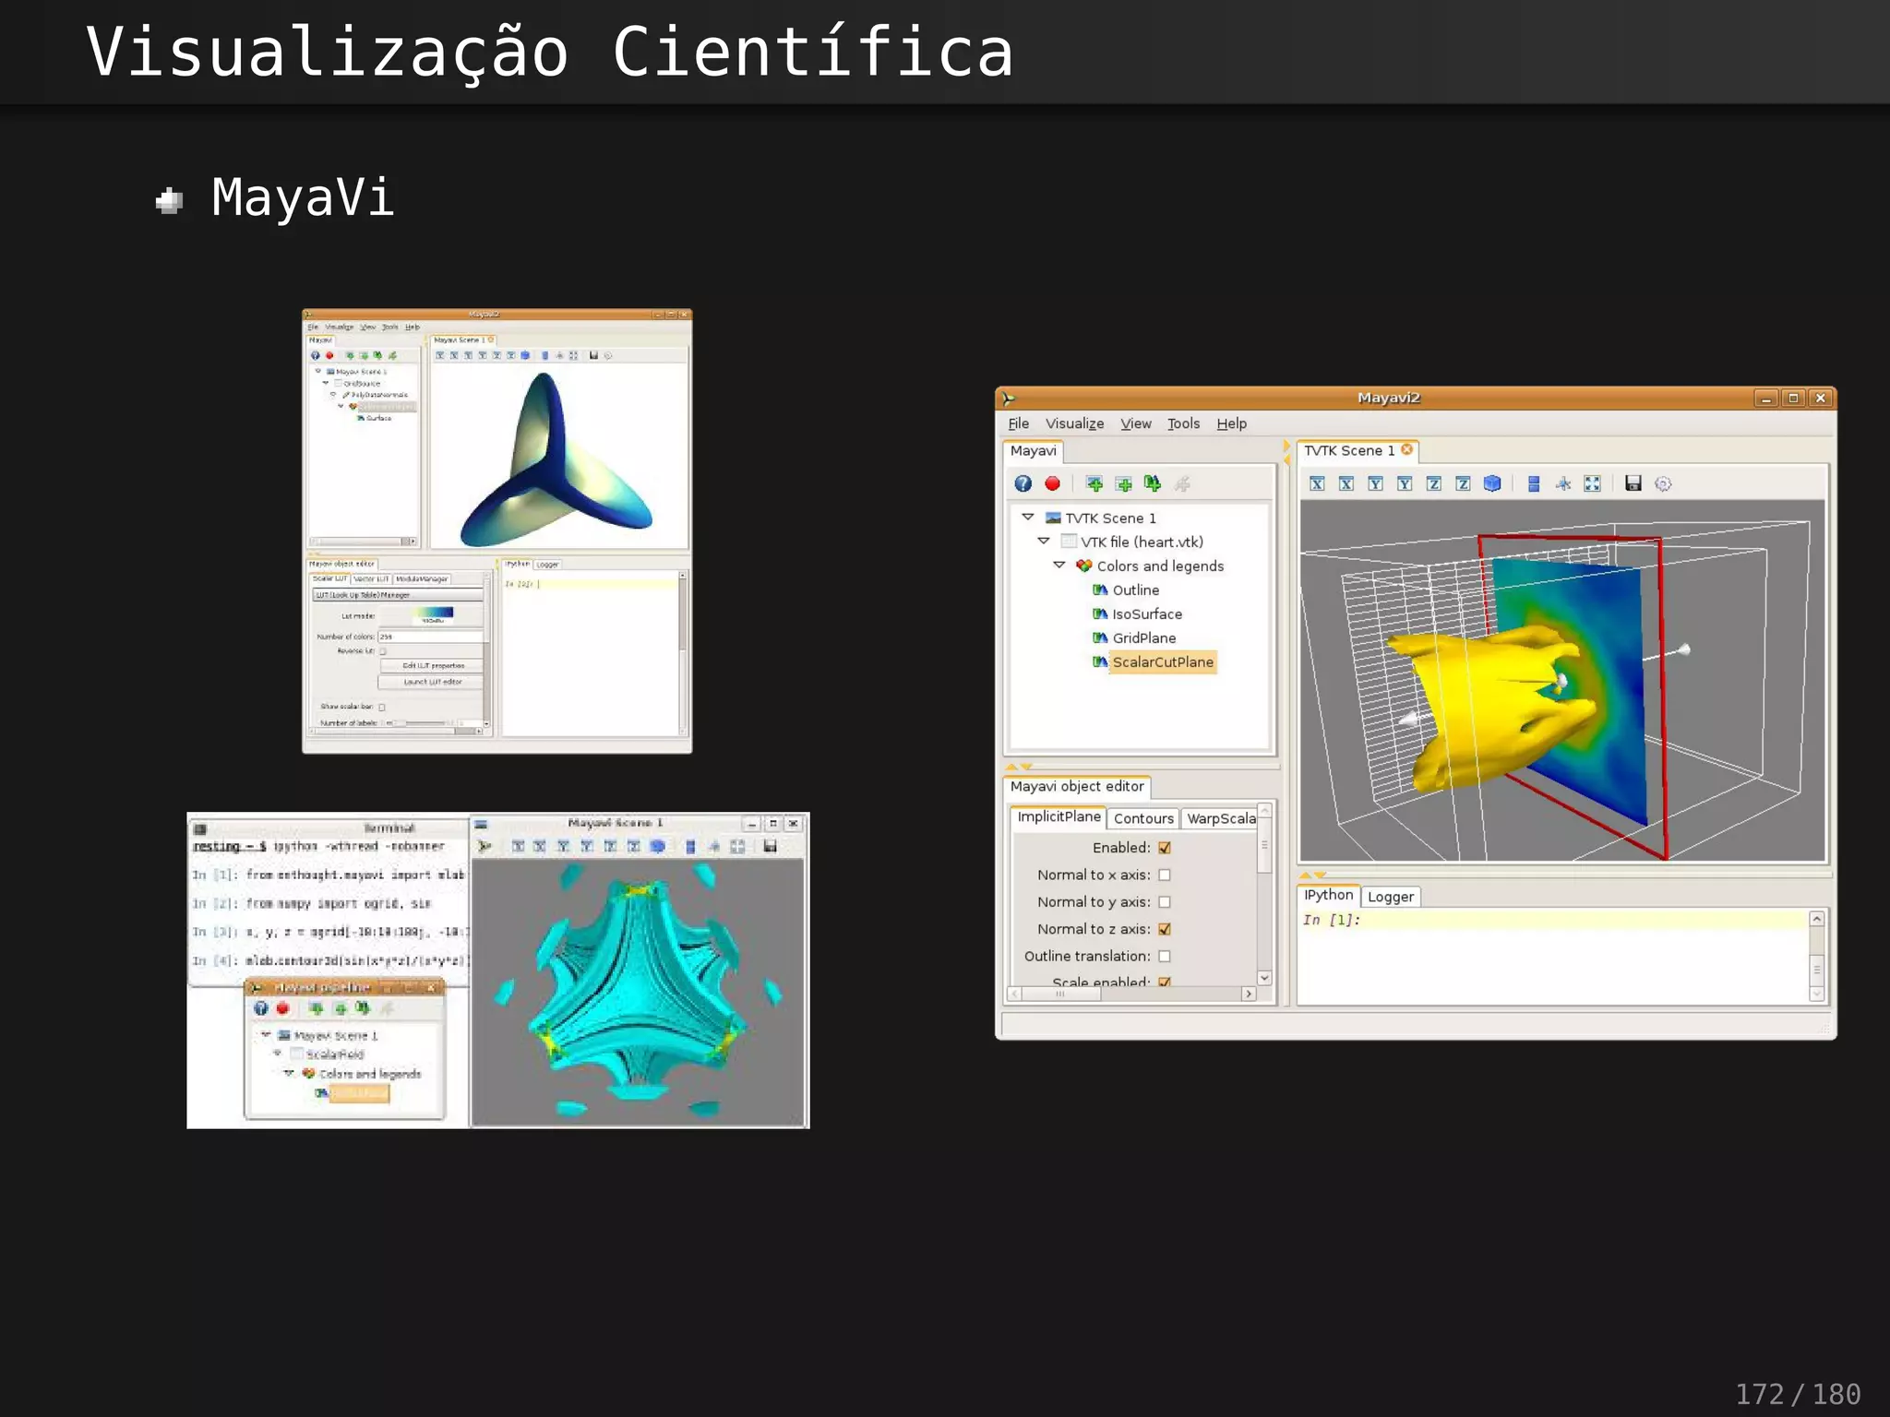Select the IsoSurface module in tree
The height and width of the screenshot is (1417, 1890).
point(1146,613)
